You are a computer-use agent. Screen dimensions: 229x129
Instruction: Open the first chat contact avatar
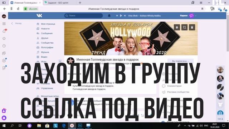(220, 70)
